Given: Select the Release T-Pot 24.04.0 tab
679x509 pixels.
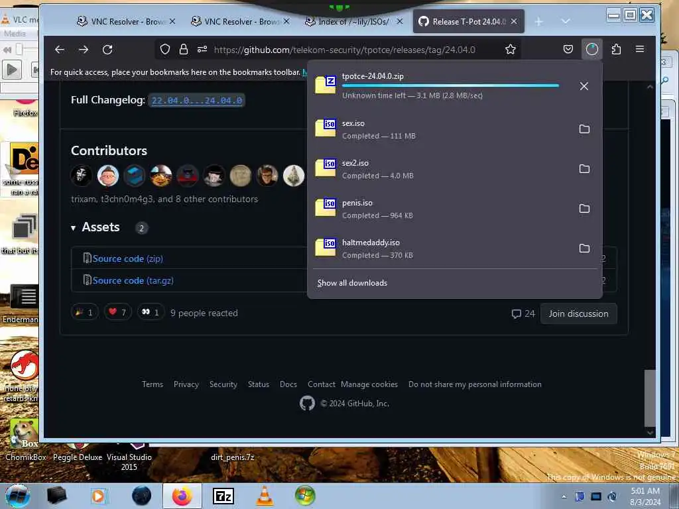Looking at the screenshot, I should pos(469,21).
